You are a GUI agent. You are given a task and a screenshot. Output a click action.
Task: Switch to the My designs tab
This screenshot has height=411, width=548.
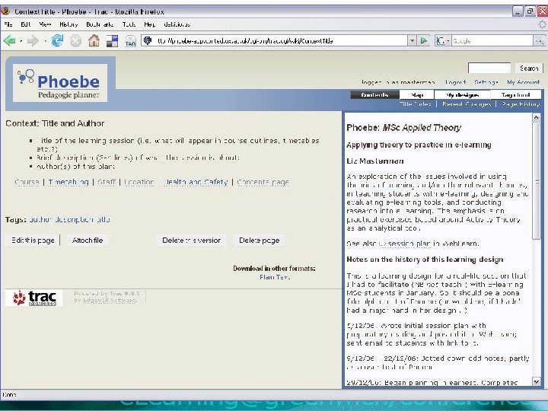(463, 94)
